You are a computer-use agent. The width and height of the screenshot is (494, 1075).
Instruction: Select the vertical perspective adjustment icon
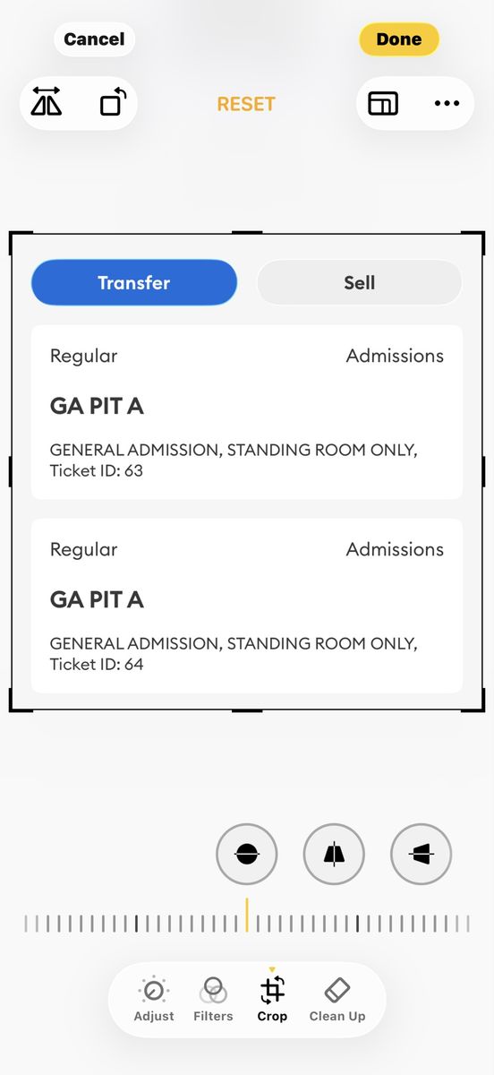click(334, 855)
